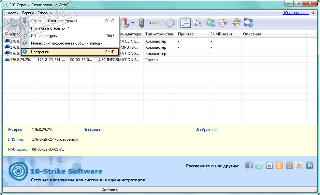Select the 176.8.29.254 router row

(x=160, y=60)
